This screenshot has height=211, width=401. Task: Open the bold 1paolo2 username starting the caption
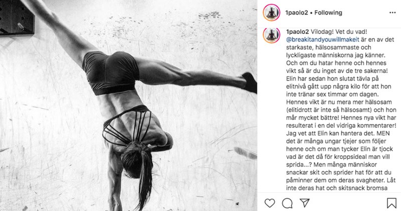pyautogui.click(x=297, y=32)
